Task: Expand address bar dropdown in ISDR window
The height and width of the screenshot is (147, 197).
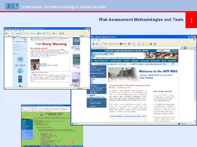Action: click(x=80, y=36)
